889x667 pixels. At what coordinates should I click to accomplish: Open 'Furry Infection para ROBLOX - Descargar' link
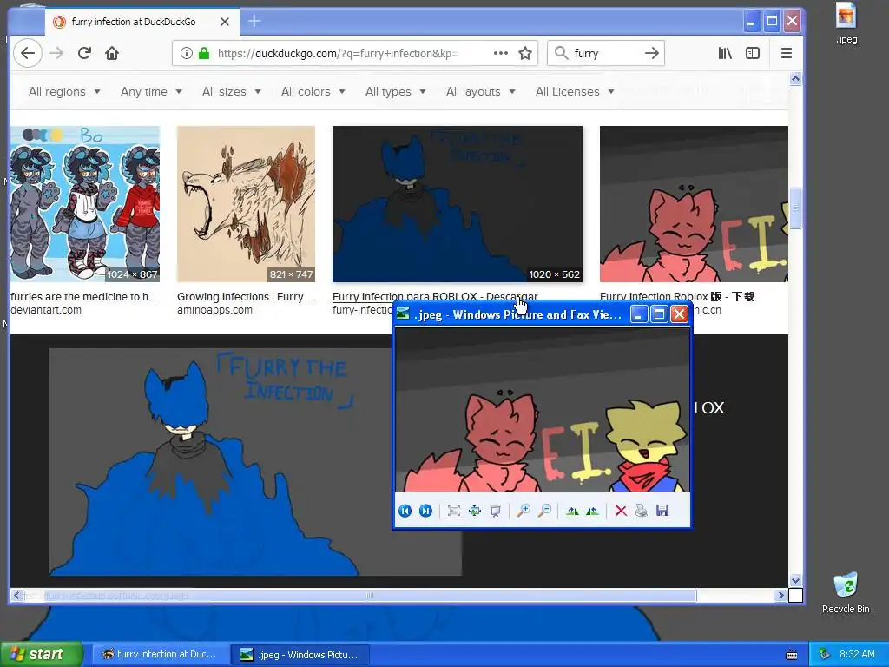point(435,297)
